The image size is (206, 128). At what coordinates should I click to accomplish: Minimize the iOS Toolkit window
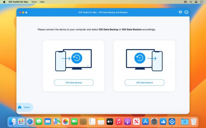pyautogui.click(x=23, y=12)
